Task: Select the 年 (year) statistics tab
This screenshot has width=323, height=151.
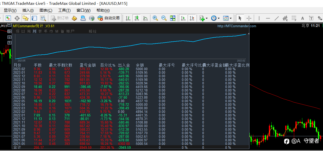Action: coord(46,31)
